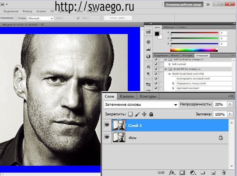Add a layer mask
Viewport: 237px width, 176px height.
(x=182, y=172)
